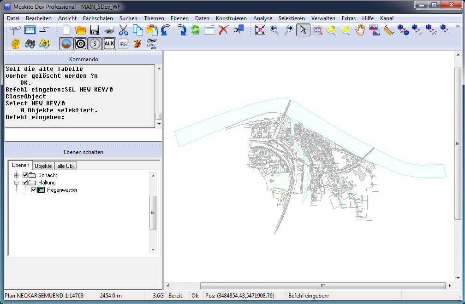Expand the Schacht tree node
Viewport: 465px width, 304px height.
click(x=17, y=175)
